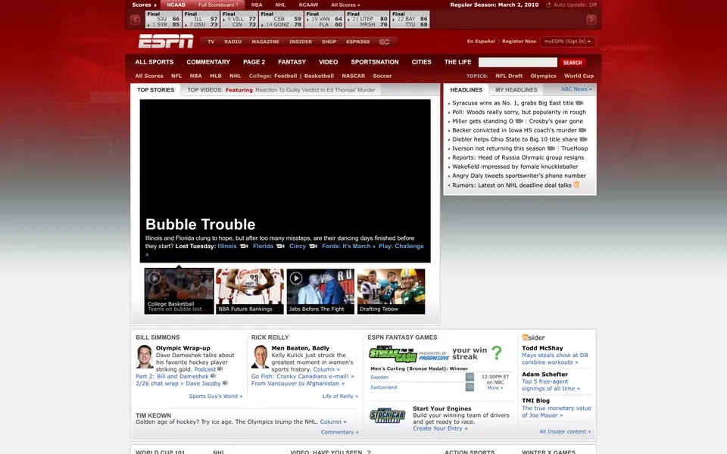Open the Sports Guy's World » link
The height and width of the screenshot is (454, 727).
click(x=216, y=396)
